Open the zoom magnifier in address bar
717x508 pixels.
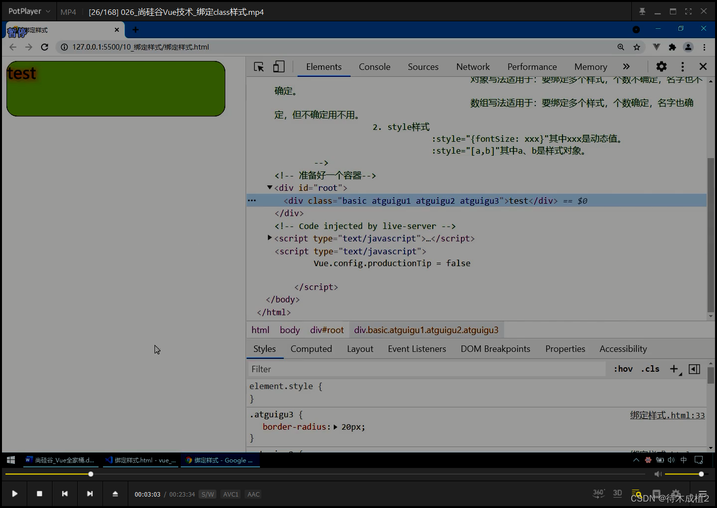pos(621,47)
